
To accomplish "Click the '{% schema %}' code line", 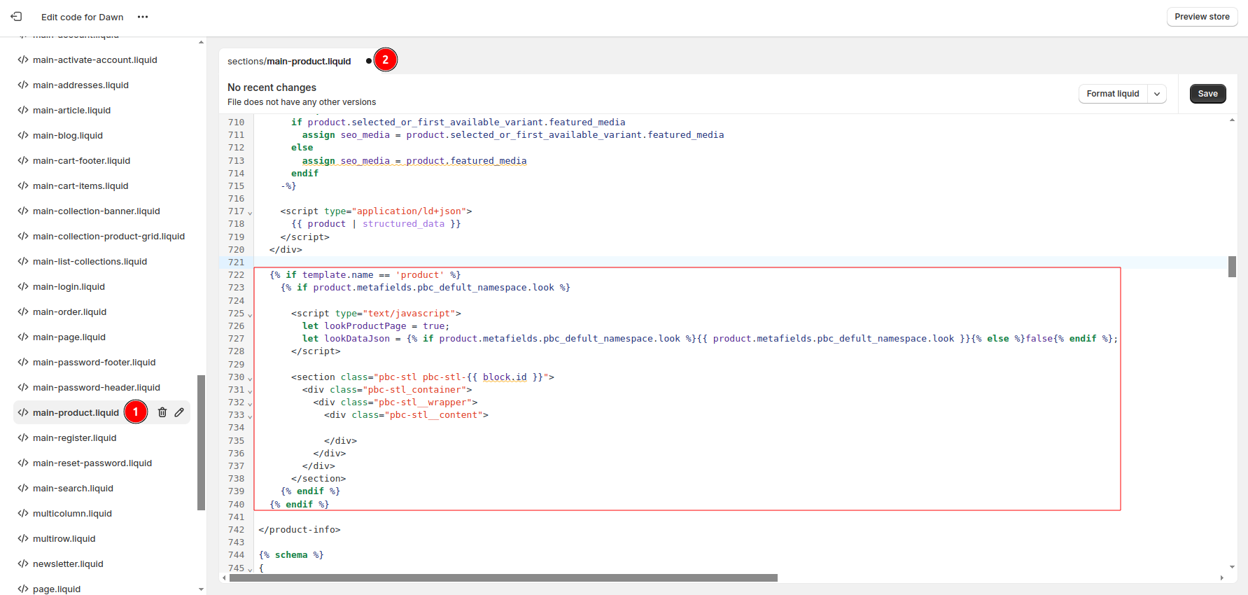I will [291, 555].
